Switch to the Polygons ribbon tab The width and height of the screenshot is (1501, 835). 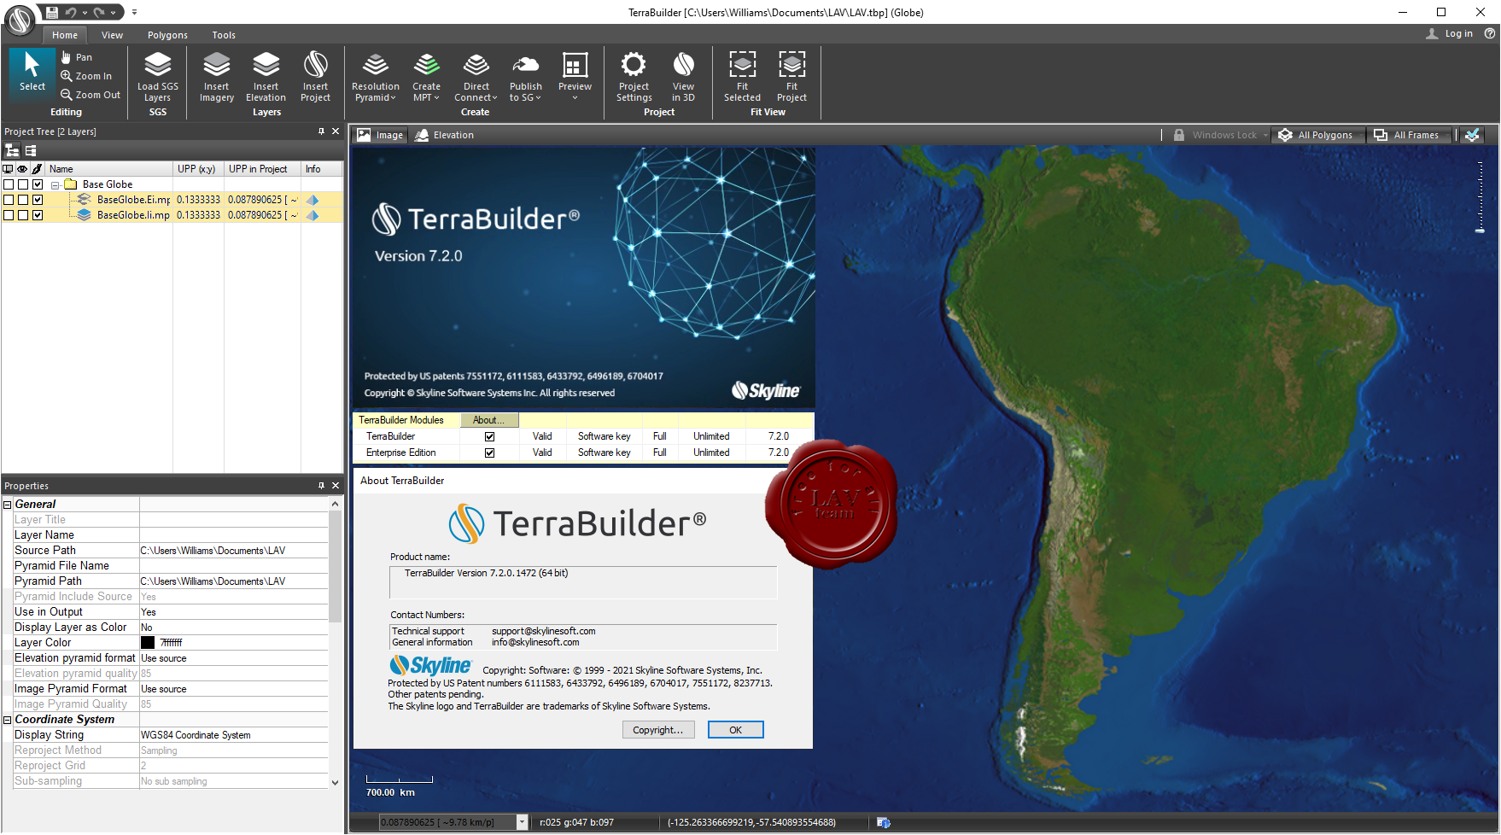coord(167,35)
